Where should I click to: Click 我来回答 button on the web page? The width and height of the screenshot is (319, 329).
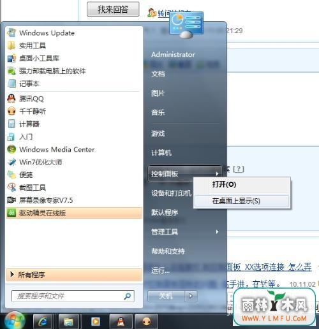point(113,9)
